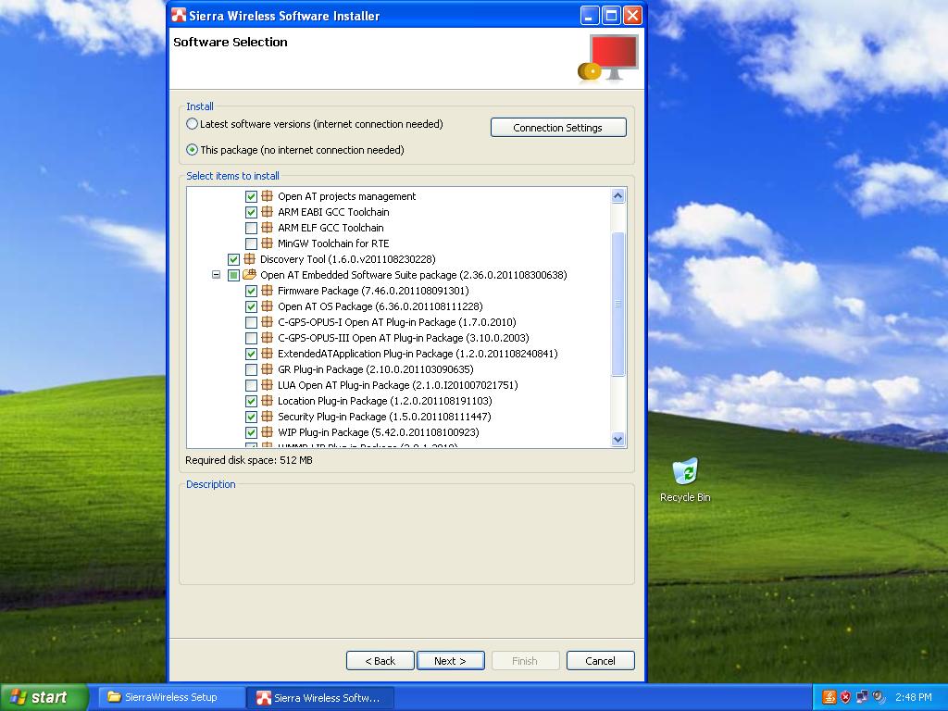Check GR Plug-in Package checkbox
Screen dimensions: 948x711
pos(251,369)
